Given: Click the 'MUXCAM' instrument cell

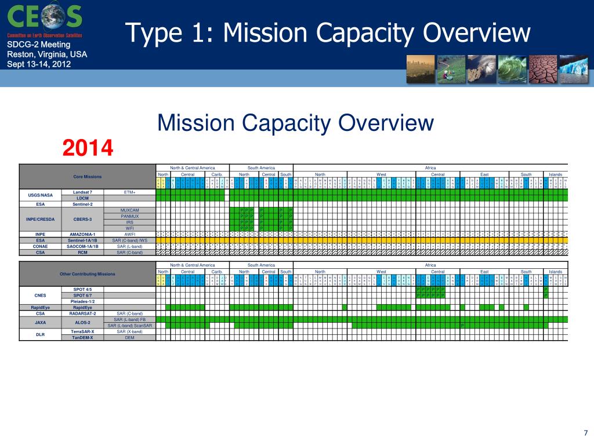Looking at the screenshot, I should pos(129,210).
